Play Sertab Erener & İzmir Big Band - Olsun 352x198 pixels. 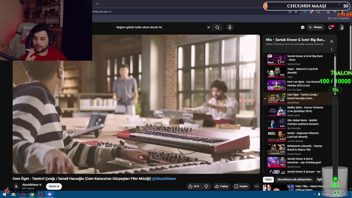pos(298,60)
